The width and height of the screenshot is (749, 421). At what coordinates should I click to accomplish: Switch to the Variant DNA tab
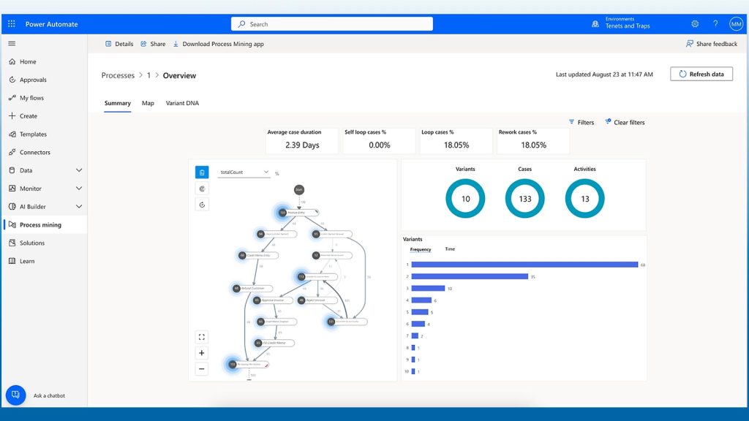pyautogui.click(x=182, y=103)
